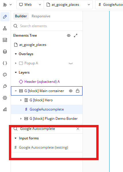
Task: Switch to the Responsive tab
Action: coord(41,16)
